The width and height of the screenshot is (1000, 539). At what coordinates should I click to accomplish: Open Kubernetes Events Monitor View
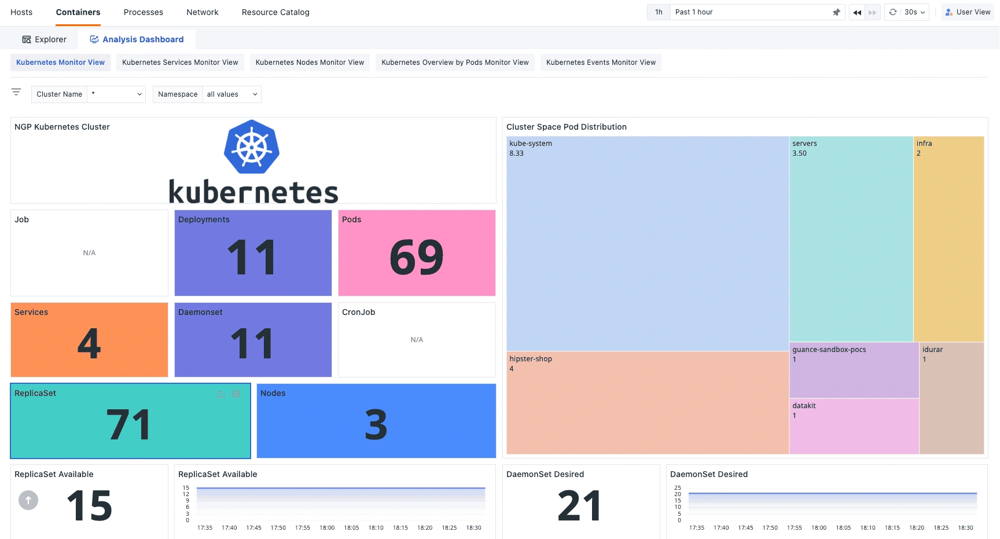[x=601, y=63]
